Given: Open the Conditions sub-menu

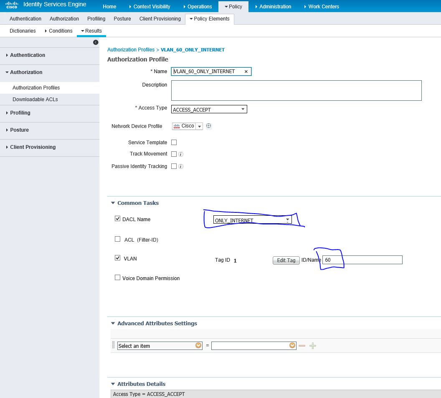Looking at the screenshot, I should tap(58, 31).
